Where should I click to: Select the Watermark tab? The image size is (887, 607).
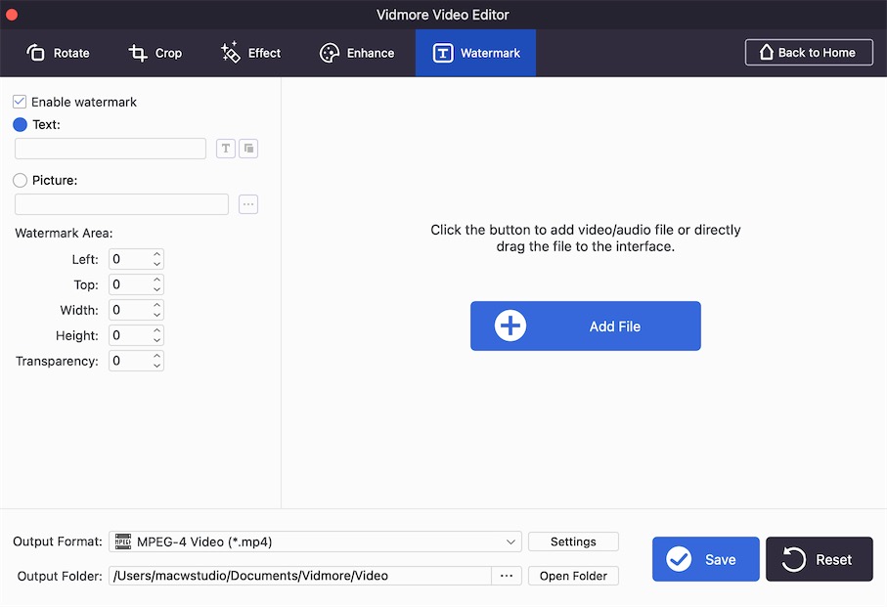click(x=475, y=53)
